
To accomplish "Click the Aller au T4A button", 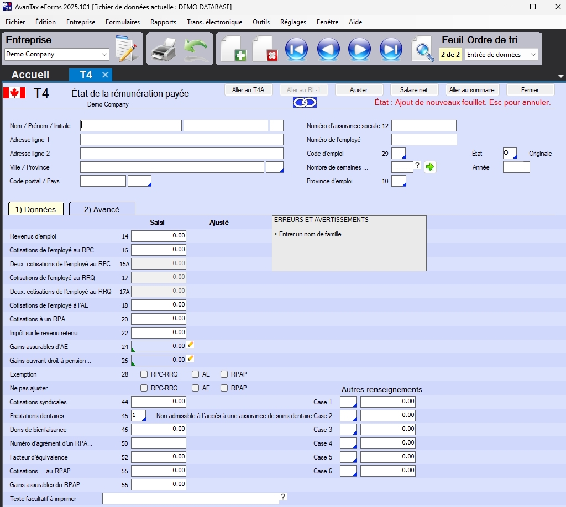I will (248, 90).
